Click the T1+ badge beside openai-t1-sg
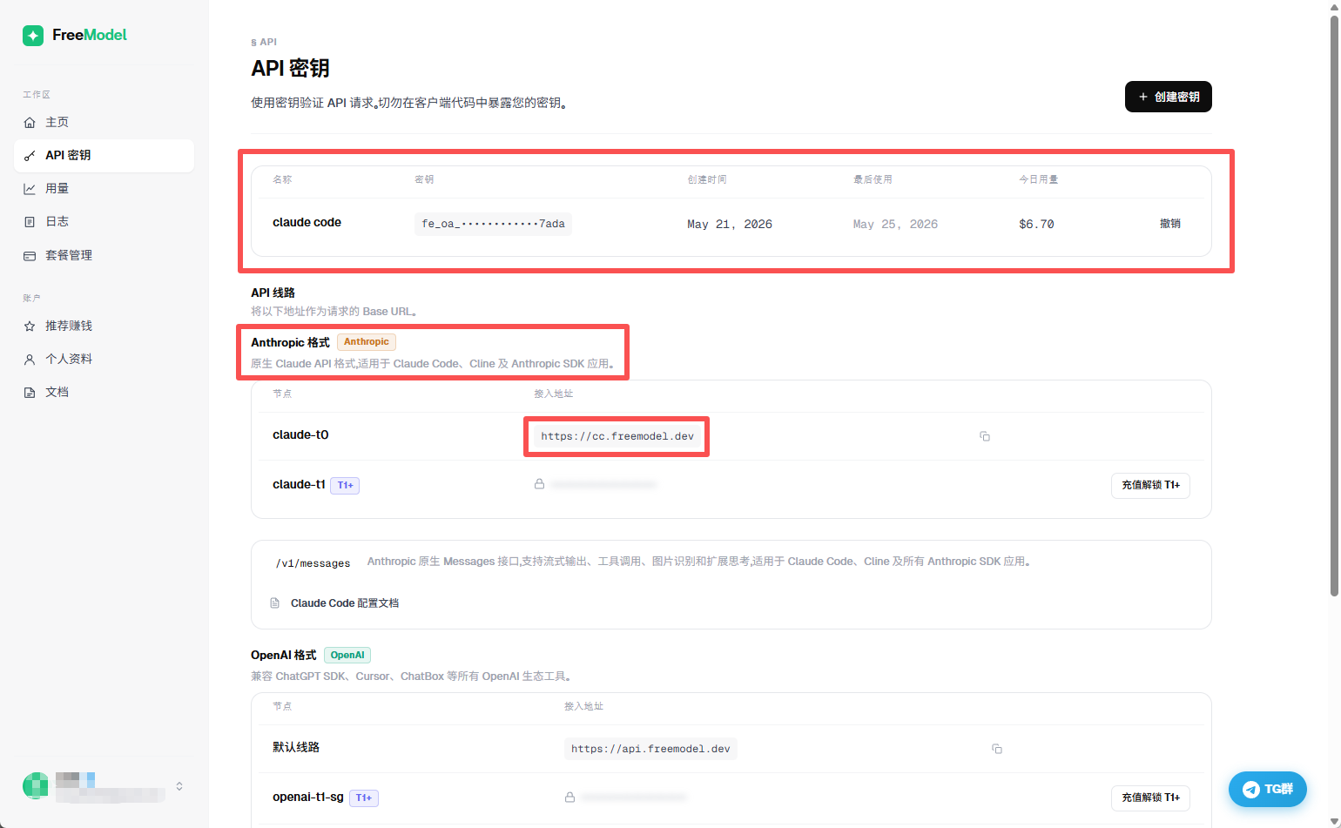The image size is (1341, 828). click(364, 798)
